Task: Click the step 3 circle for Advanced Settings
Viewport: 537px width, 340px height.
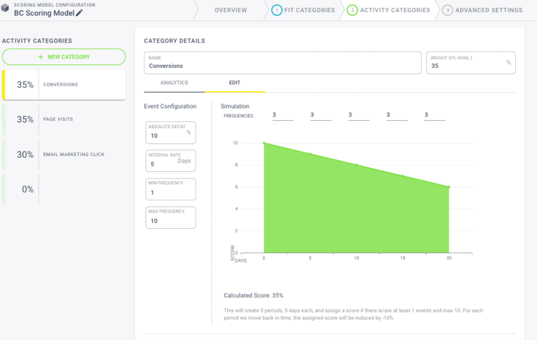Action: 448,10
